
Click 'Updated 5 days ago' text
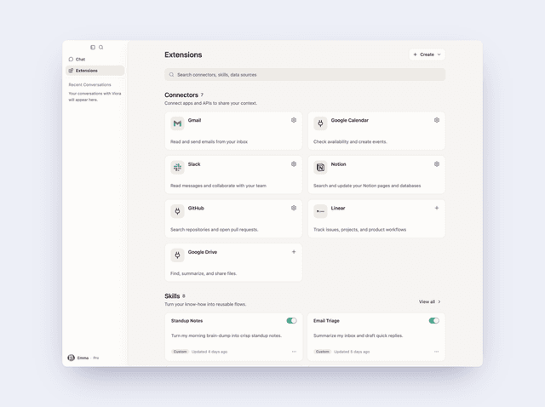(x=352, y=352)
